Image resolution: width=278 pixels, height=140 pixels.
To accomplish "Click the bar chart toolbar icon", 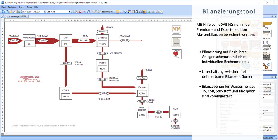I will tap(80, 12).
